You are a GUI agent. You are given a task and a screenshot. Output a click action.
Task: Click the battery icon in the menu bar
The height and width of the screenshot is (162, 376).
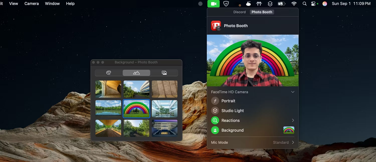(281, 4)
